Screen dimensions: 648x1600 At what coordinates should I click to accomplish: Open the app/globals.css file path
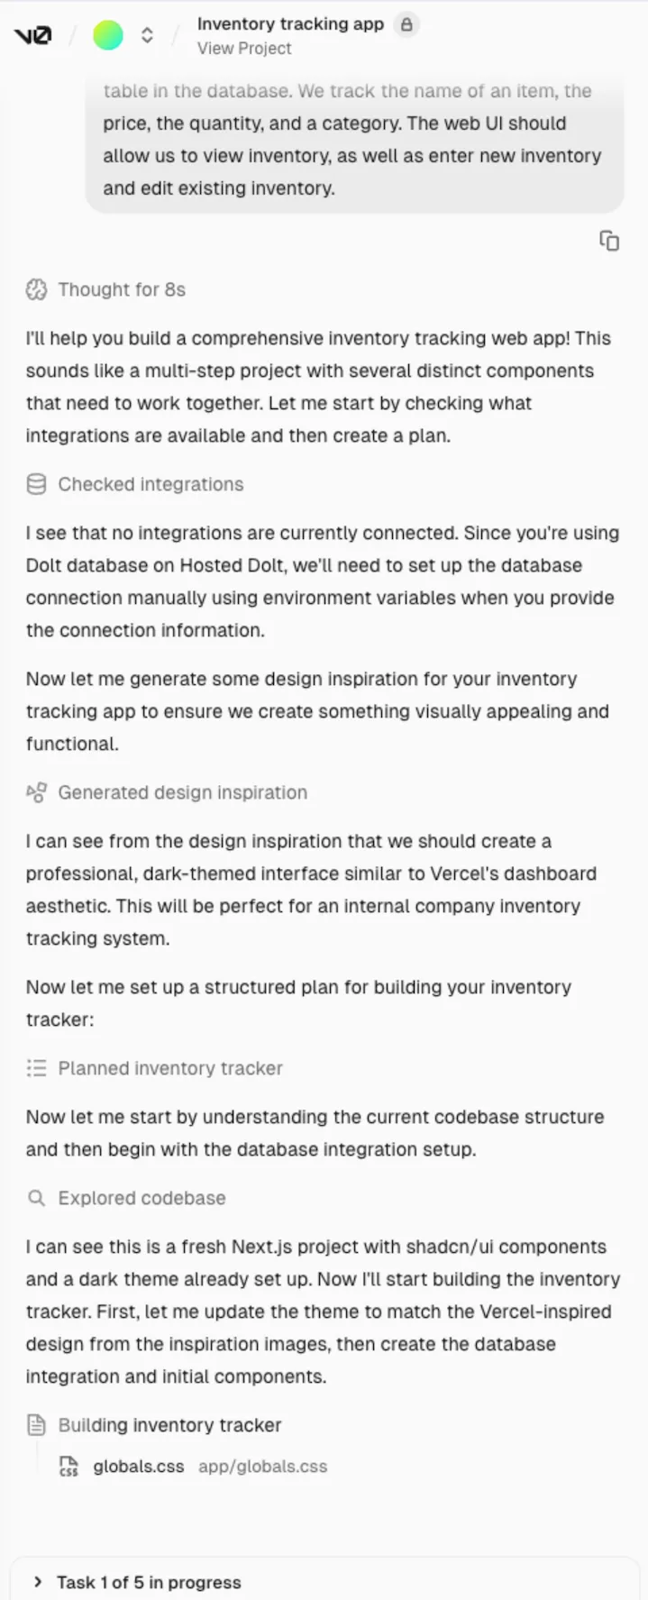(262, 1467)
